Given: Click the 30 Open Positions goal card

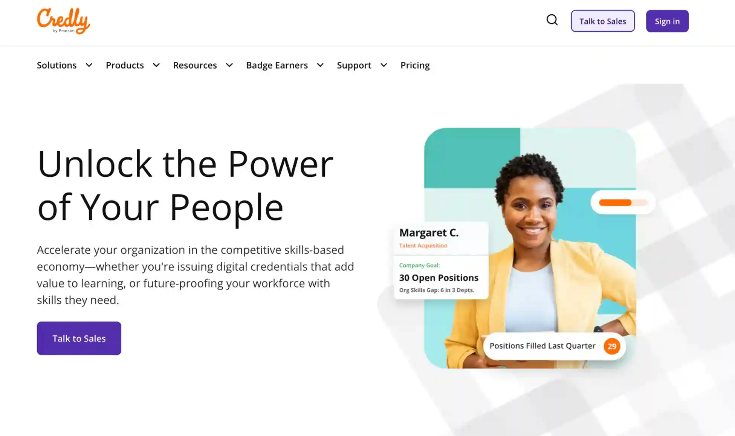Looking at the screenshot, I should [441, 277].
